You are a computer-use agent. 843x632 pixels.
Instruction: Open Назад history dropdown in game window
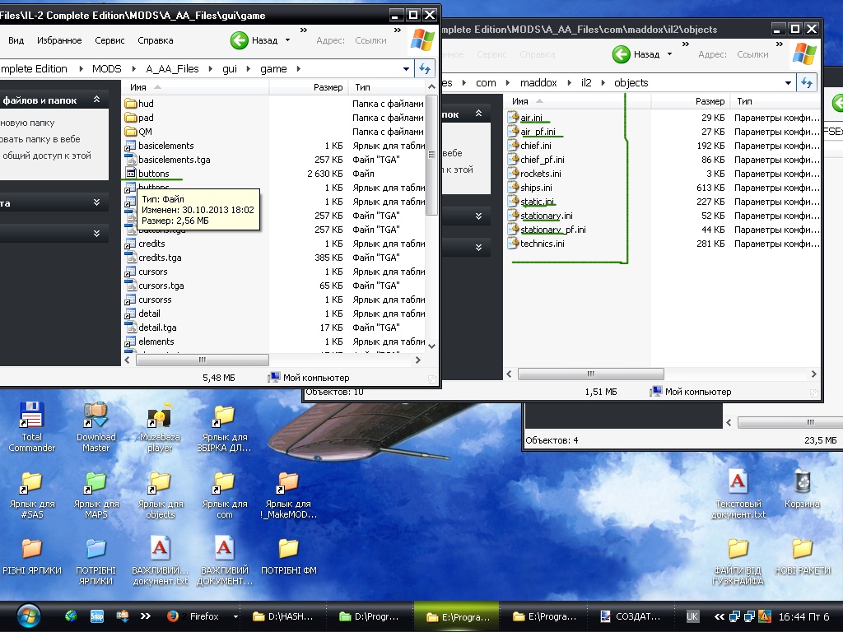(x=287, y=40)
